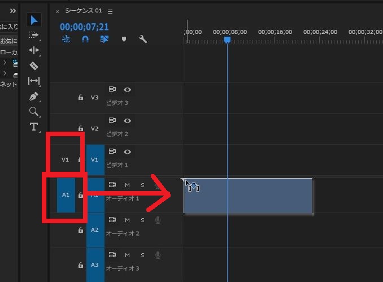Open the sequence panel hamburger menu
The height and width of the screenshot is (282, 383).
[x=110, y=11]
